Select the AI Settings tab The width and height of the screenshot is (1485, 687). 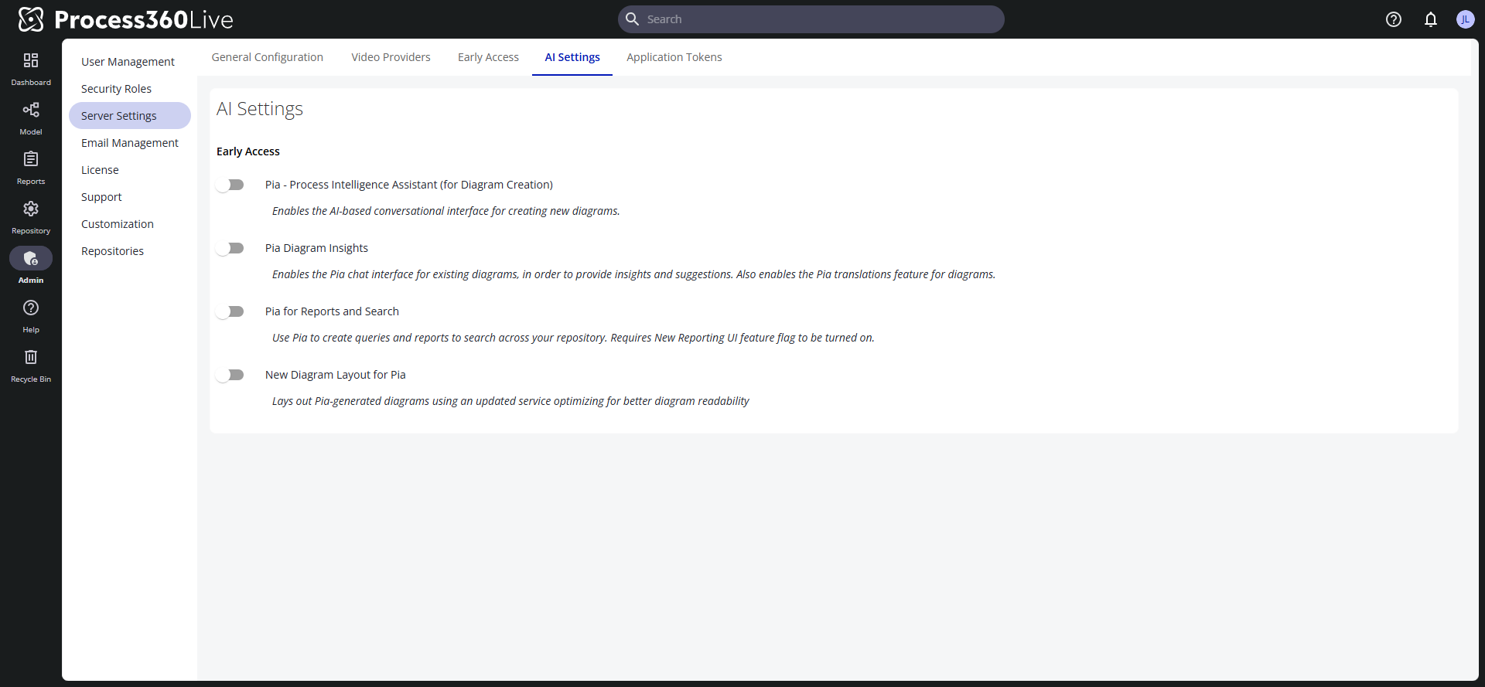[572, 57]
